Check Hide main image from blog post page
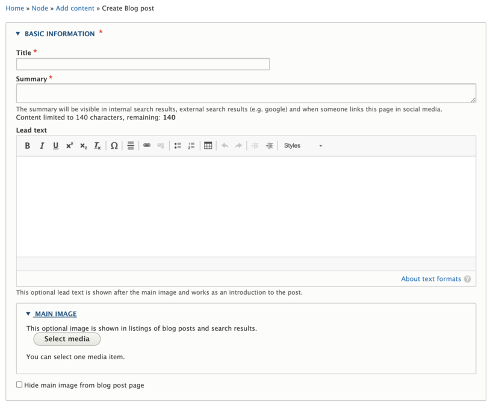493x402 pixels. coord(19,385)
